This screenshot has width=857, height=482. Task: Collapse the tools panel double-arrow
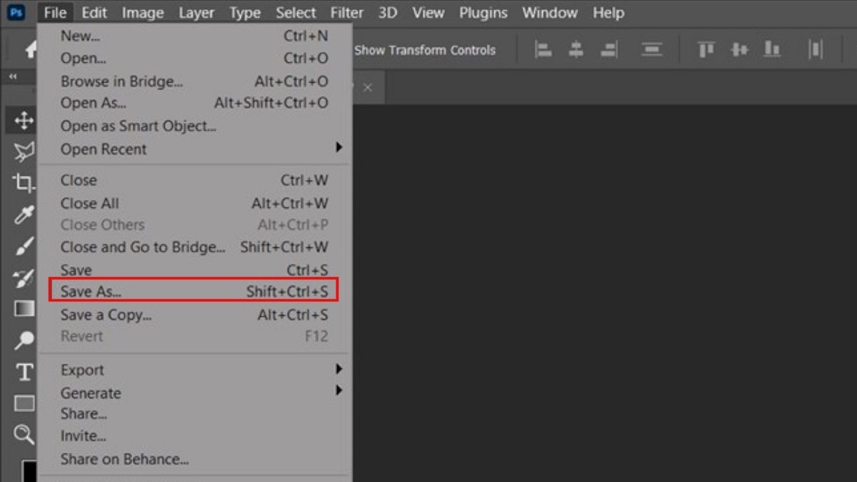12,77
